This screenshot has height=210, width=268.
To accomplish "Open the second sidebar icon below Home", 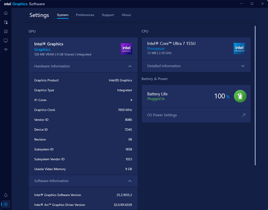I will coord(6,22).
